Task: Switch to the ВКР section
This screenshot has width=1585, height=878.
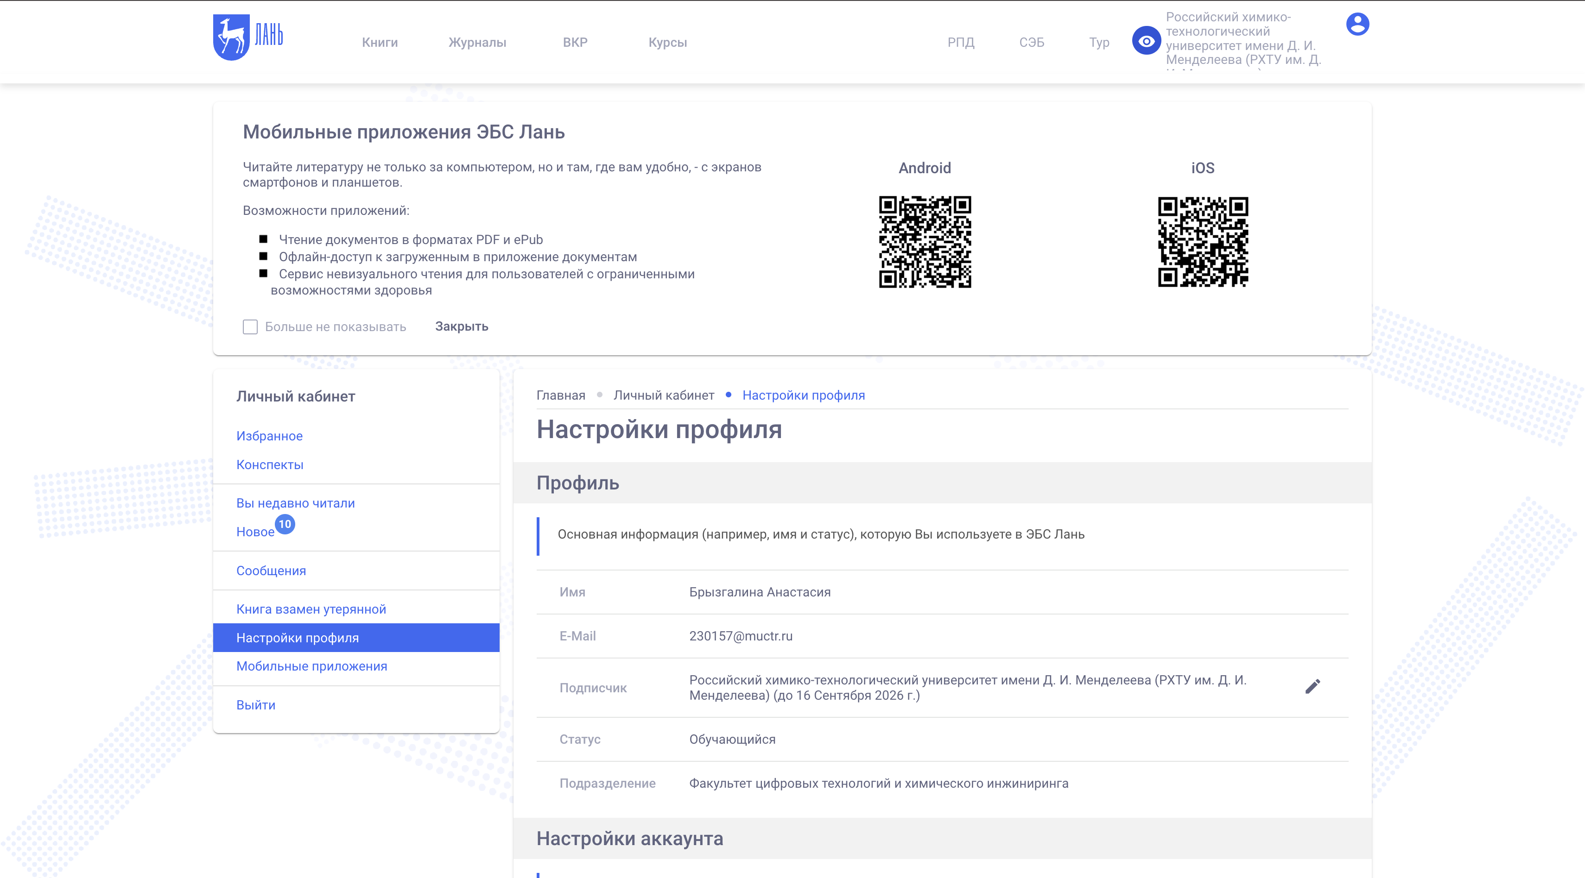Action: pyautogui.click(x=575, y=43)
